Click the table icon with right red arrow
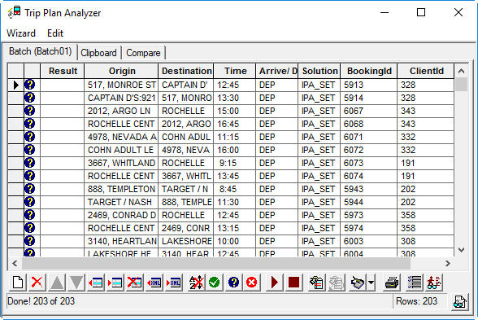 coord(115,283)
